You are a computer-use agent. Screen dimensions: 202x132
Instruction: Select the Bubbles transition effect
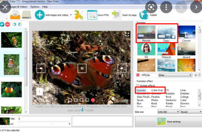pyautogui.click(x=170, y=93)
